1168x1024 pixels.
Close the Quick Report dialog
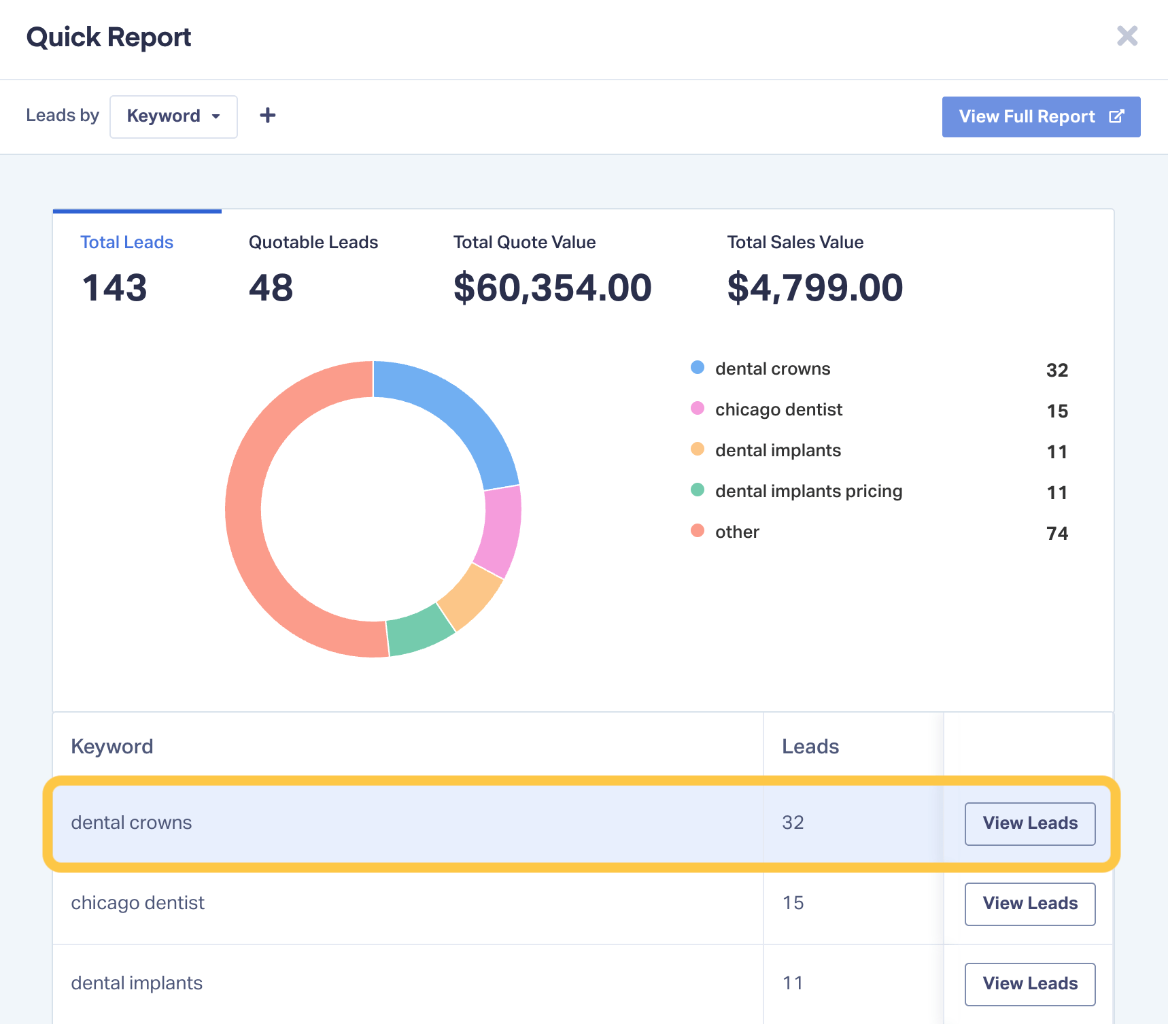(x=1127, y=36)
